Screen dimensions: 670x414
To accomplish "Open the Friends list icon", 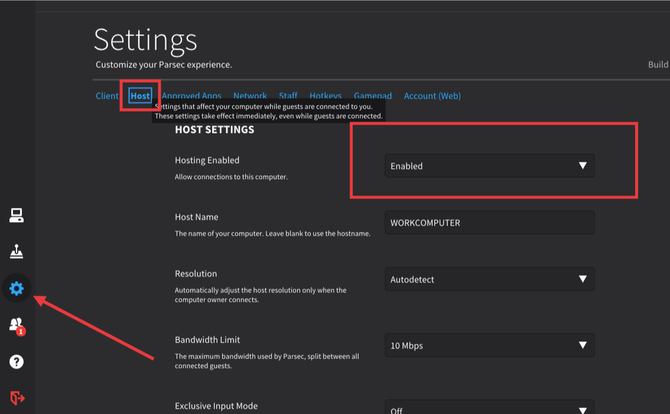I will coord(16,324).
